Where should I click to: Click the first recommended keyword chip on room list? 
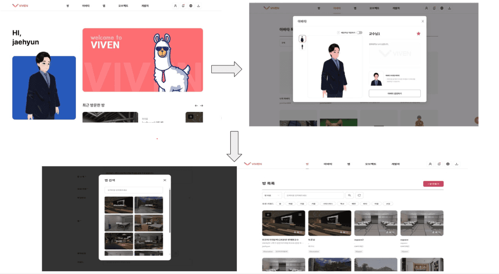(x=280, y=204)
